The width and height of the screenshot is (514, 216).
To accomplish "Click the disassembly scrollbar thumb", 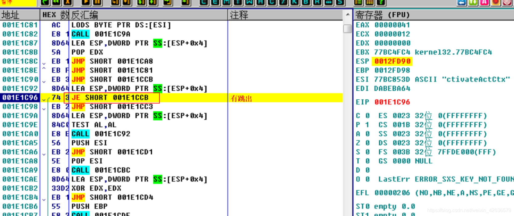I will (348, 29).
